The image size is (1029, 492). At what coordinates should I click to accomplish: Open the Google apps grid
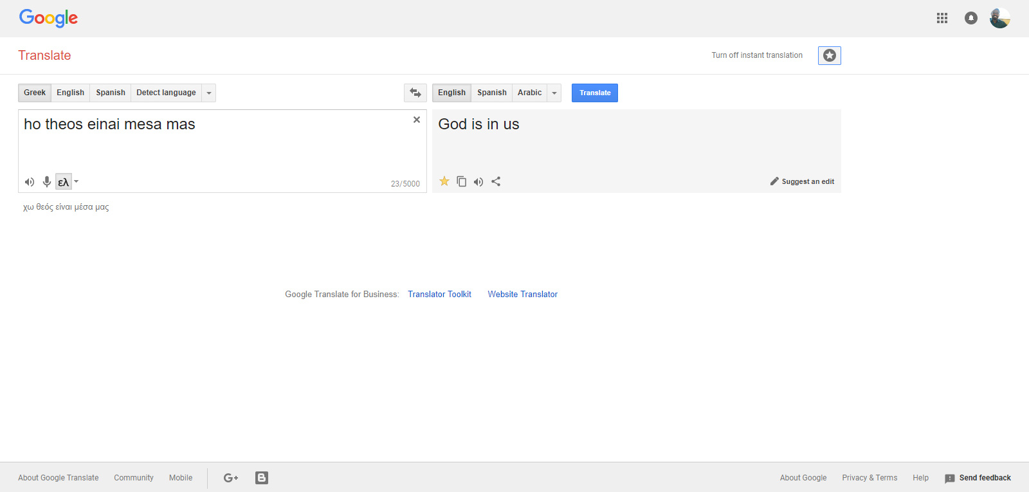coord(942,18)
